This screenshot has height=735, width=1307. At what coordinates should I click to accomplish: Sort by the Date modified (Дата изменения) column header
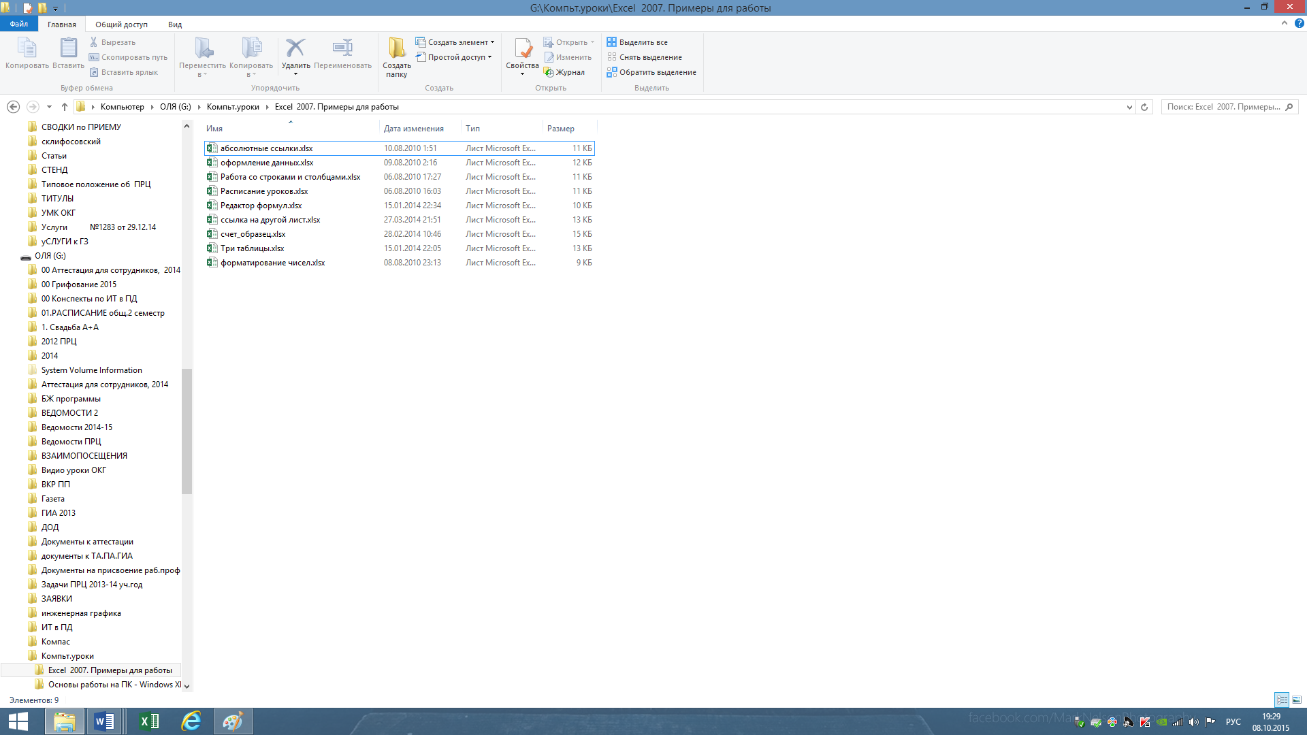pos(421,128)
